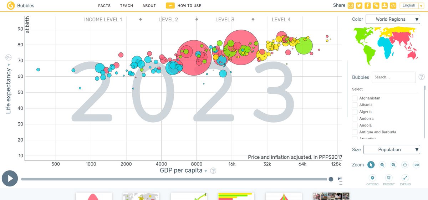Open the Color World Regions dropdown
Screen dimensions: 428x200
393,19
